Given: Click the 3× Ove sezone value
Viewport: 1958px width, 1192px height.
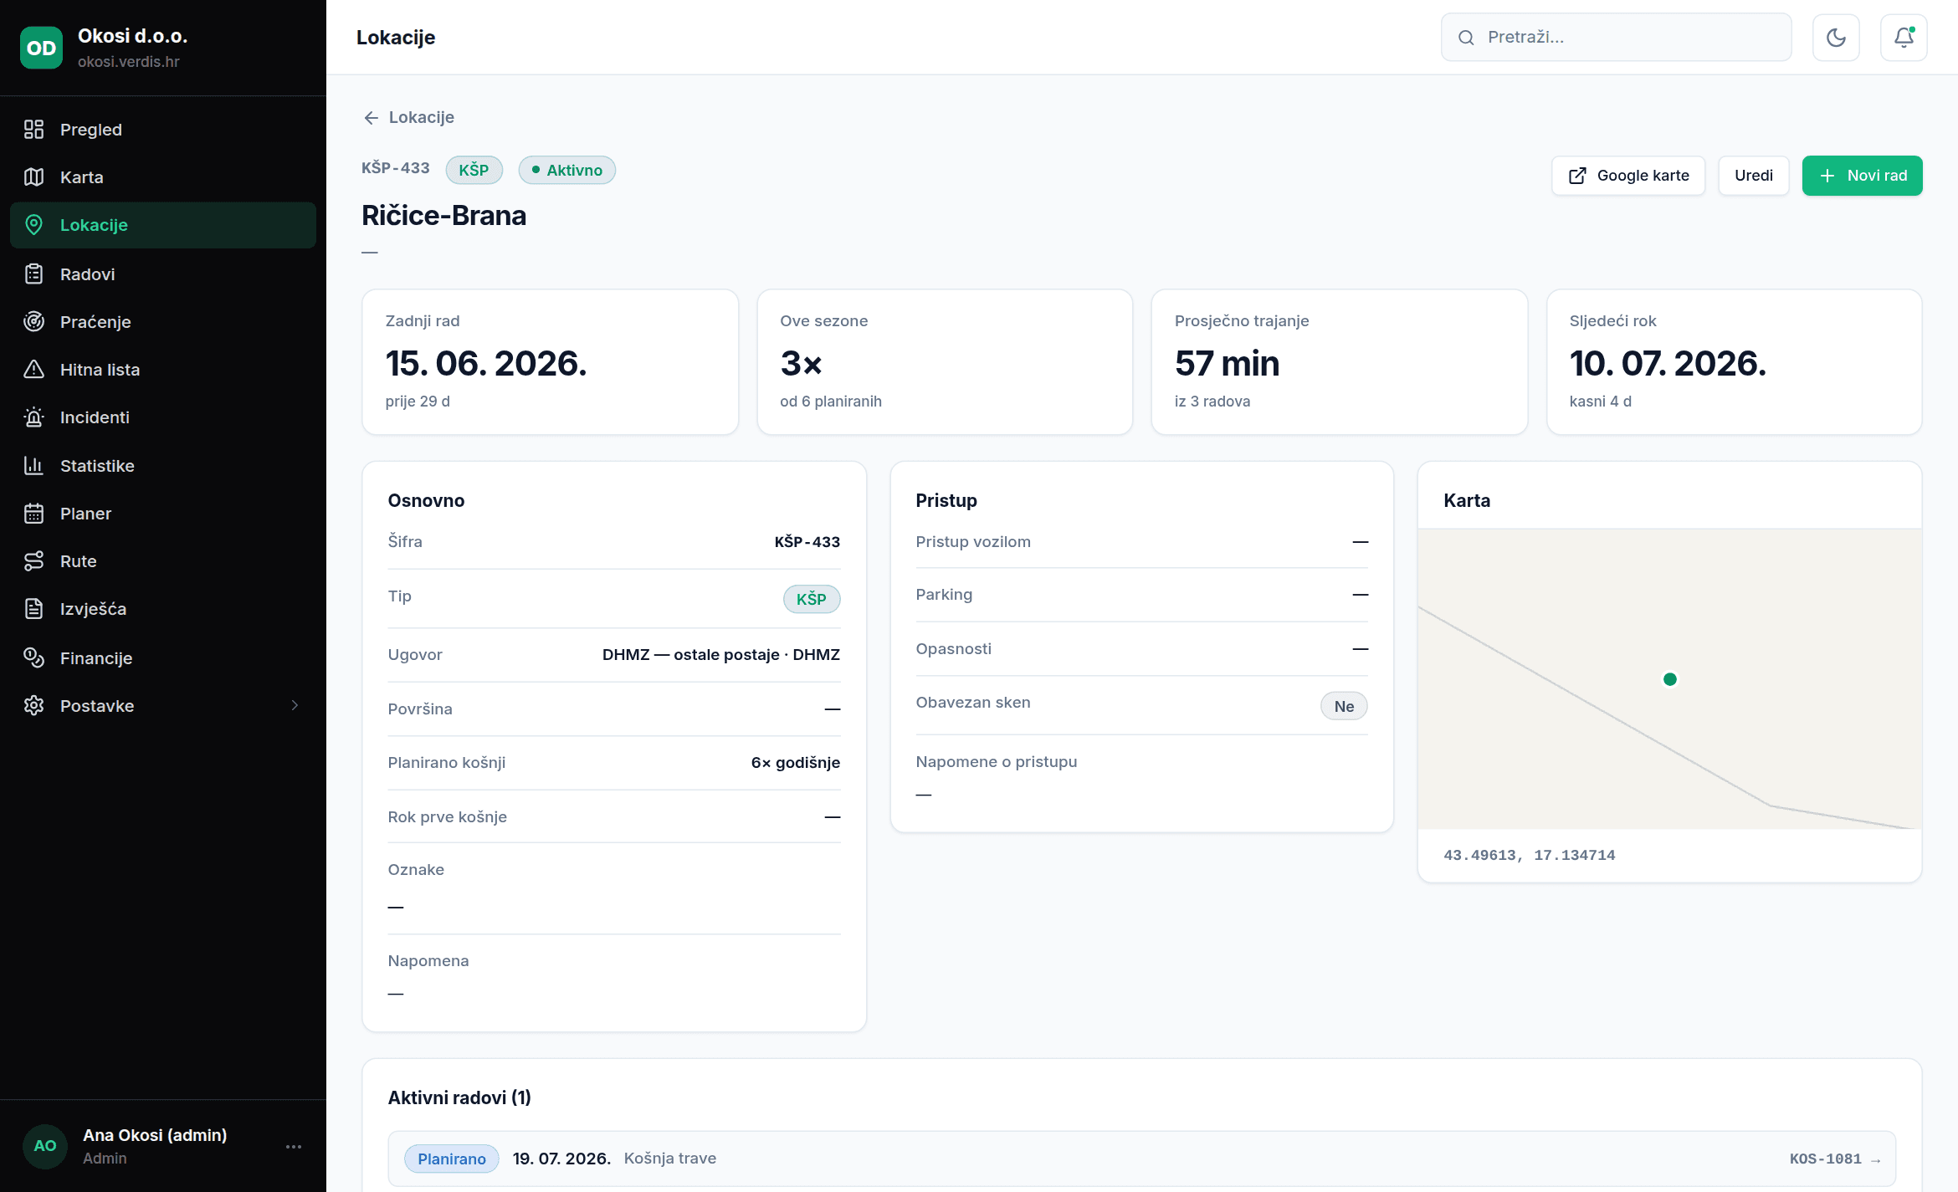Looking at the screenshot, I should point(802,364).
